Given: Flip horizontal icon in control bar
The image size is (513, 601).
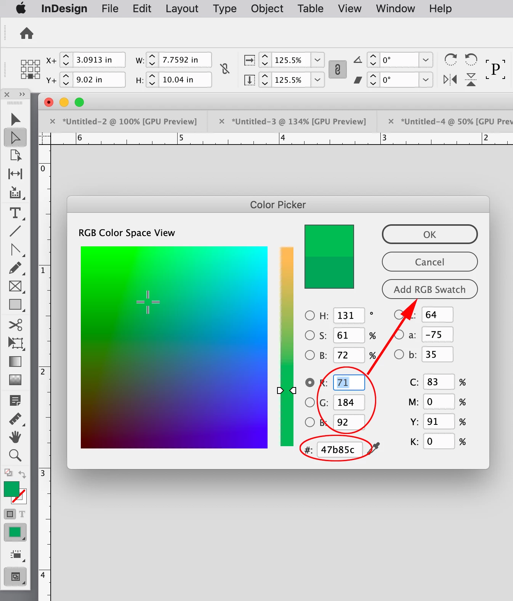Looking at the screenshot, I should tap(450, 80).
